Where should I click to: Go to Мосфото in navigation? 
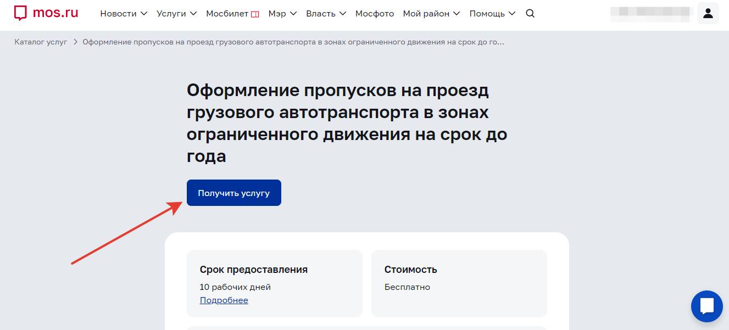coord(375,14)
